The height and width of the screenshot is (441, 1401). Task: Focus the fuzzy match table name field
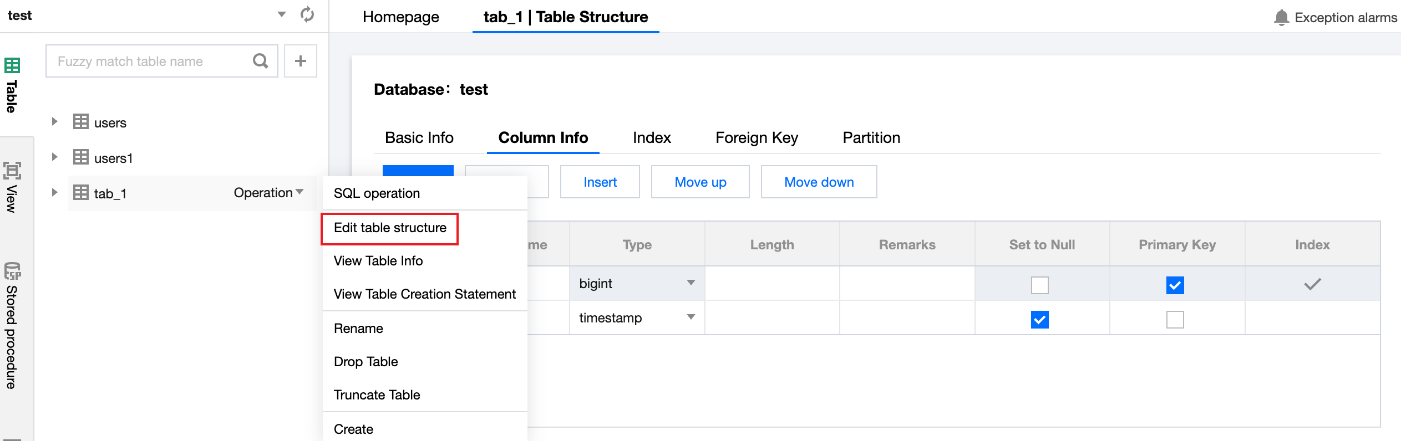[x=150, y=61]
